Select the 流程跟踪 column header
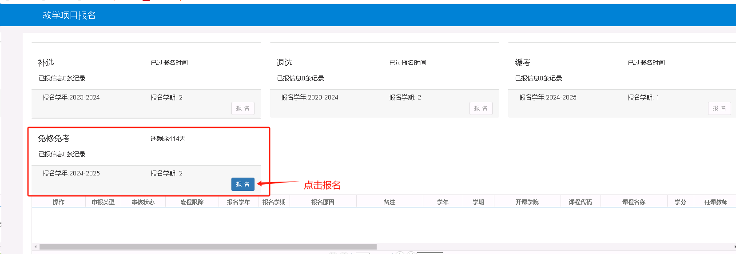 [192, 202]
